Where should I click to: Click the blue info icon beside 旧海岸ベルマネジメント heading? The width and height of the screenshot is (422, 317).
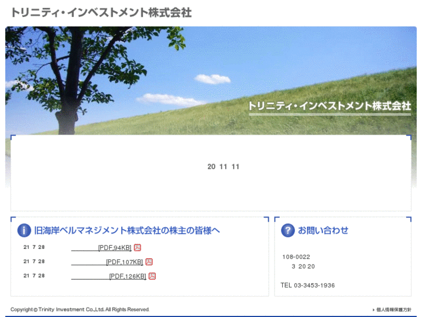click(x=24, y=230)
